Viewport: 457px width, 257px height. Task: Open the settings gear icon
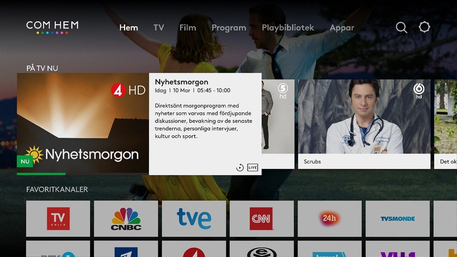[x=424, y=27]
